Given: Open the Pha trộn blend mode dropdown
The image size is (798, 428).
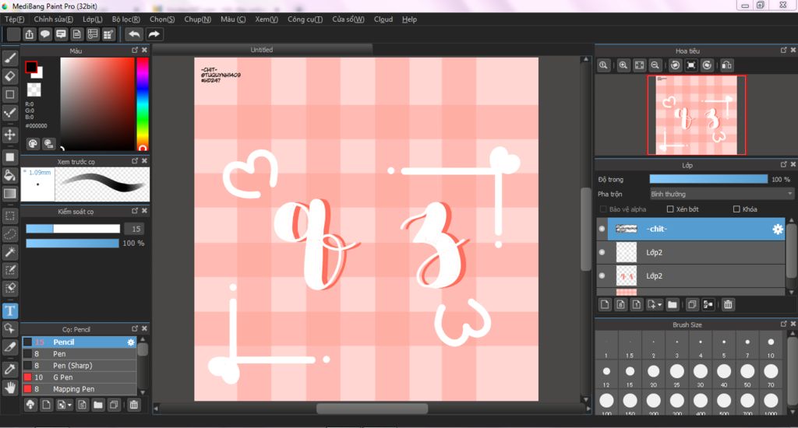Looking at the screenshot, I should 722,195.
